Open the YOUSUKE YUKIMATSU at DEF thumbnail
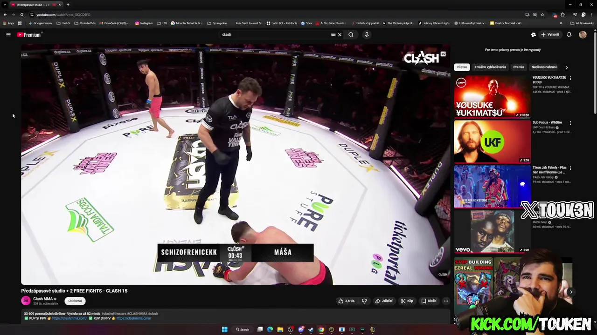 coord(492,97)
